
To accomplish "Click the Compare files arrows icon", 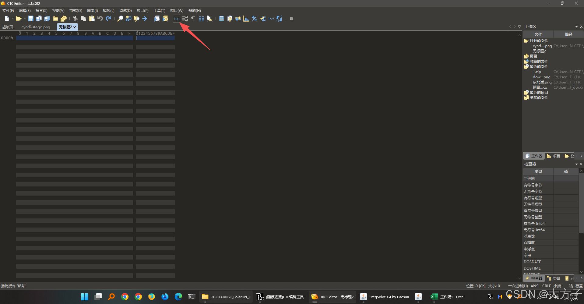I will tap(238, 19).
